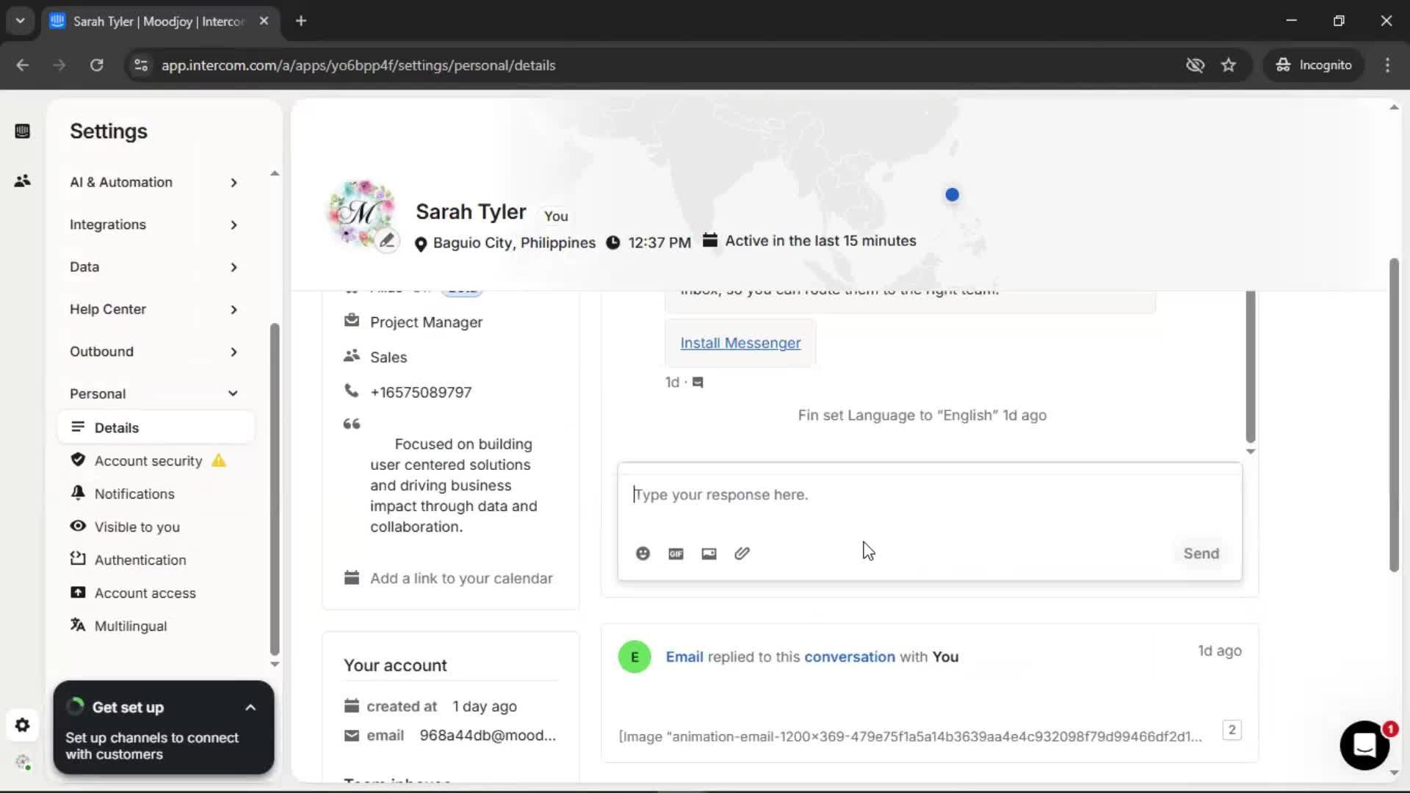Send the typed response

pos(1201,554)
